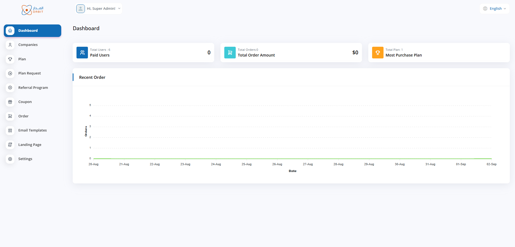The height and width of the screenshot is (247, 515).
Task: Click the Recent Order heading
Action: point(92,77)
